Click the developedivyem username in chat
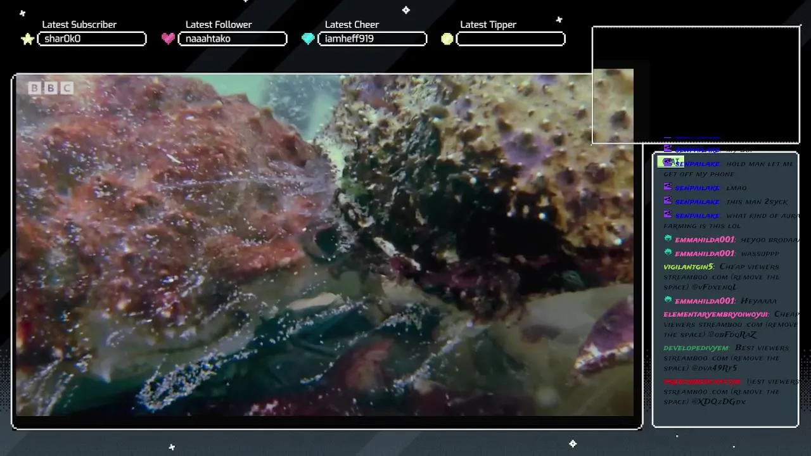The width and height of the screenshot is (811, 456). [x=696, y=348]
